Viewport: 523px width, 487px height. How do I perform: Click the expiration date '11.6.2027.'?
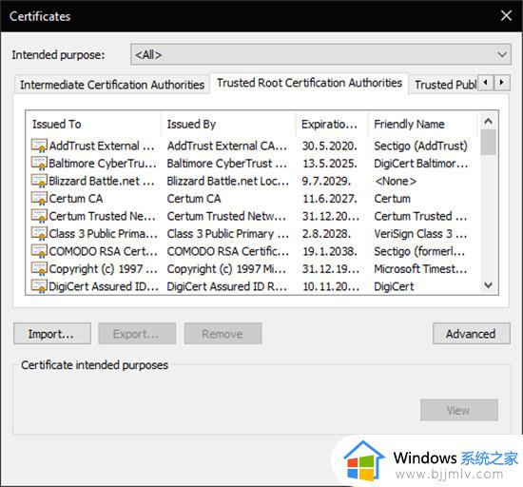[330, 199]
